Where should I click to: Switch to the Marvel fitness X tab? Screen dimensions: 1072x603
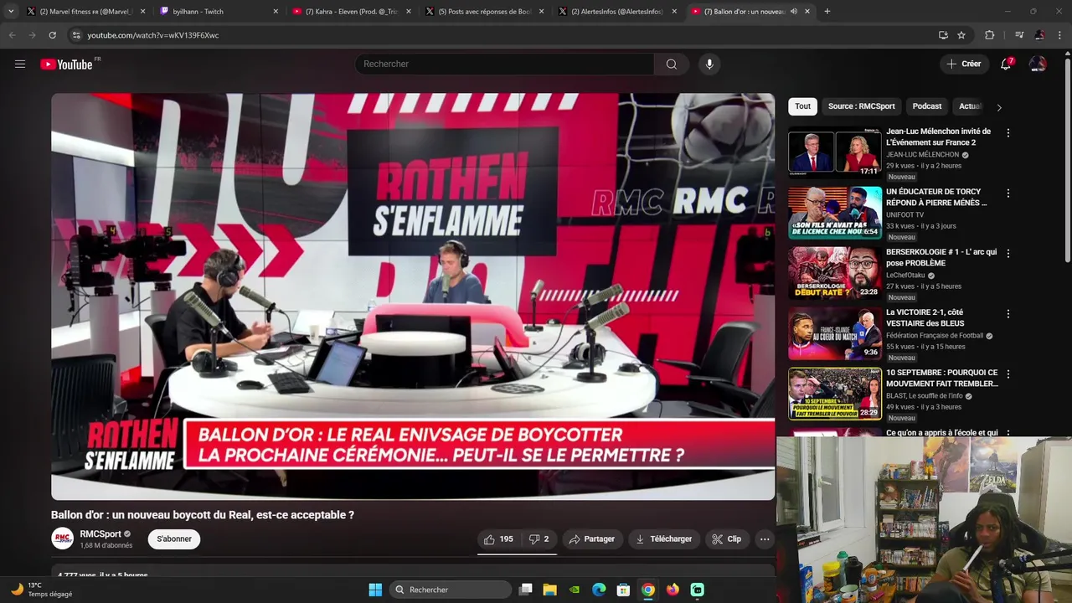click(x=85, y=12)
